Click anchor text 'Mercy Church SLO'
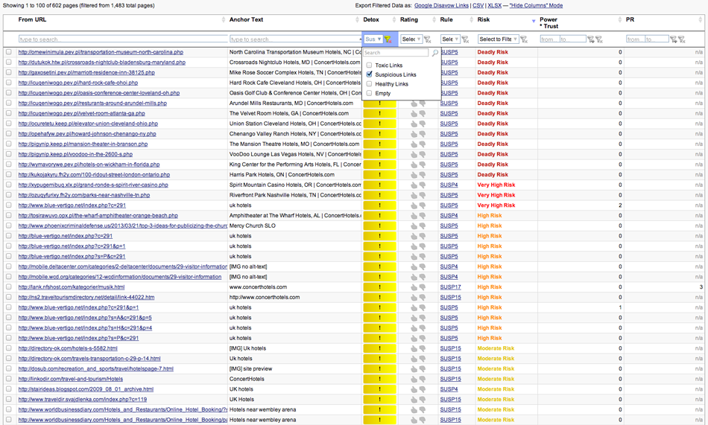Viewport: 708px width, 425px height. click(x=253, y=226)
